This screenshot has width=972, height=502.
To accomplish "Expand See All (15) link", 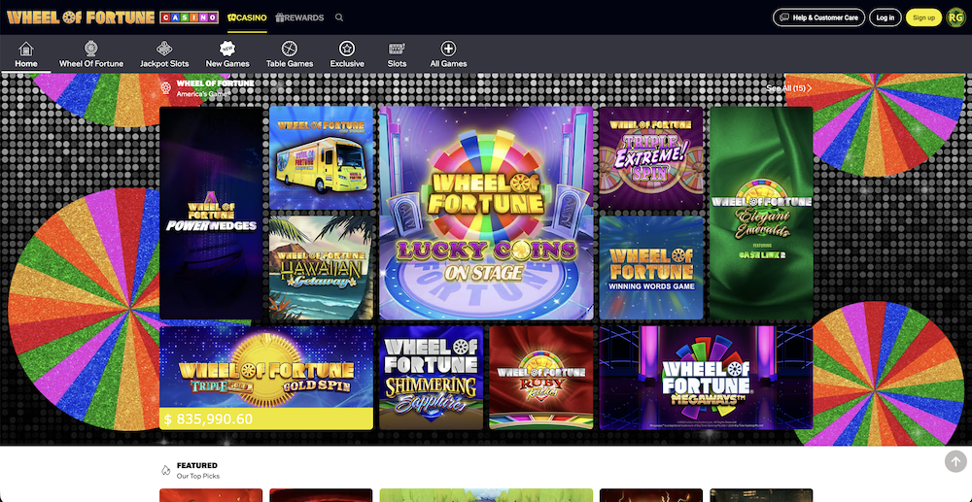I will [788, 88].
